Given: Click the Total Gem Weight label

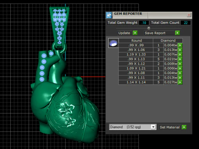Looking at the screenshot, I should click(x=122, y=23).
